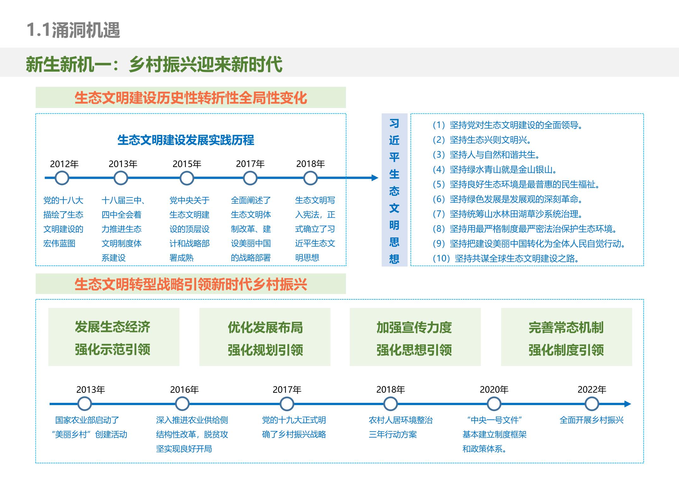Click item (4) 坚持绿水青山就是金山银山
The height and width of the screenshot is (480, 679).
click(495, 170)
